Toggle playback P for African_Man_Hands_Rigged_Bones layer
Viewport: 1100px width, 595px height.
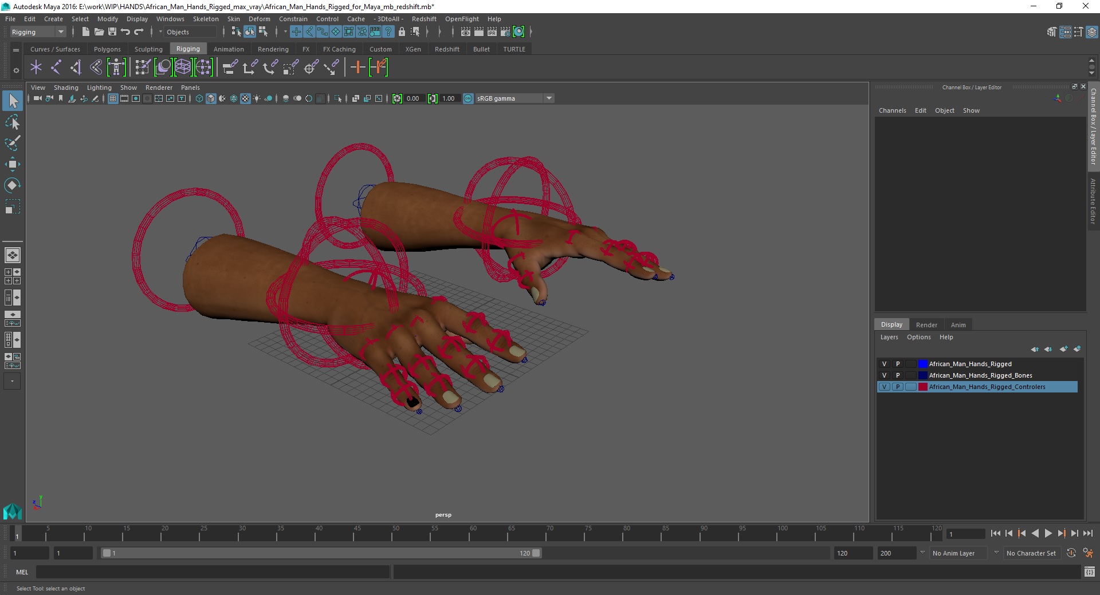pyautogui.click(x=898, y=375)
